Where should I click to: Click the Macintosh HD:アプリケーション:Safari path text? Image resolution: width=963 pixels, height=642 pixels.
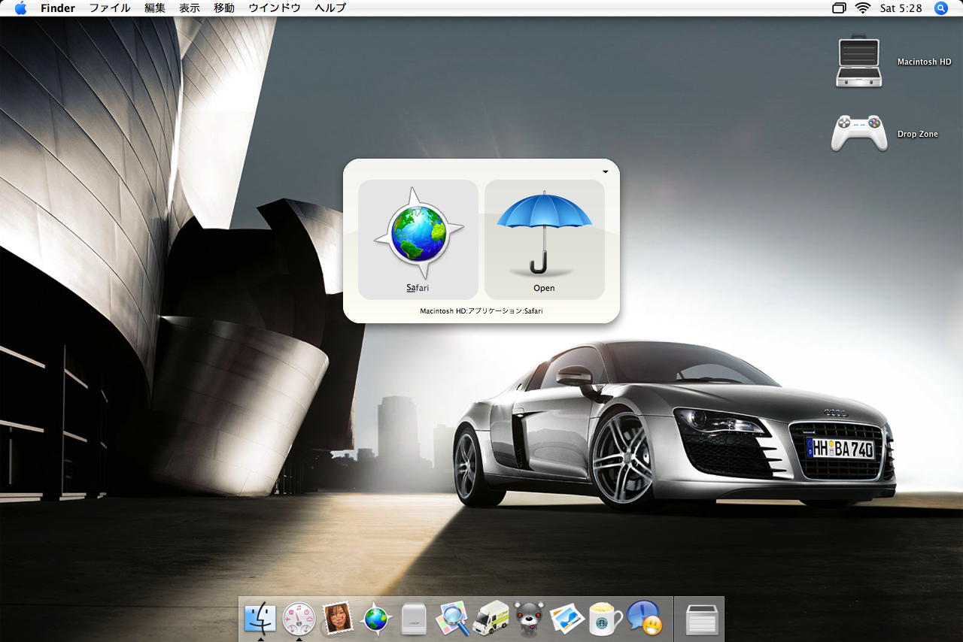pyautogui.click(x=481, y=310)
